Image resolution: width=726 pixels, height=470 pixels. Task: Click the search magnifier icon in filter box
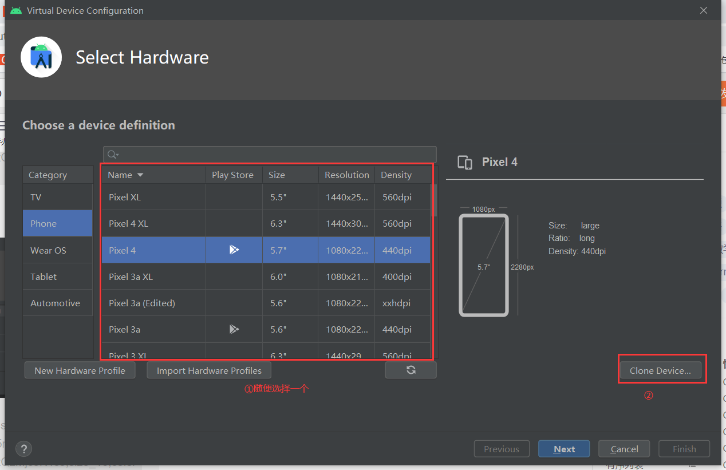pyautogui.click(x=112, y=155)
